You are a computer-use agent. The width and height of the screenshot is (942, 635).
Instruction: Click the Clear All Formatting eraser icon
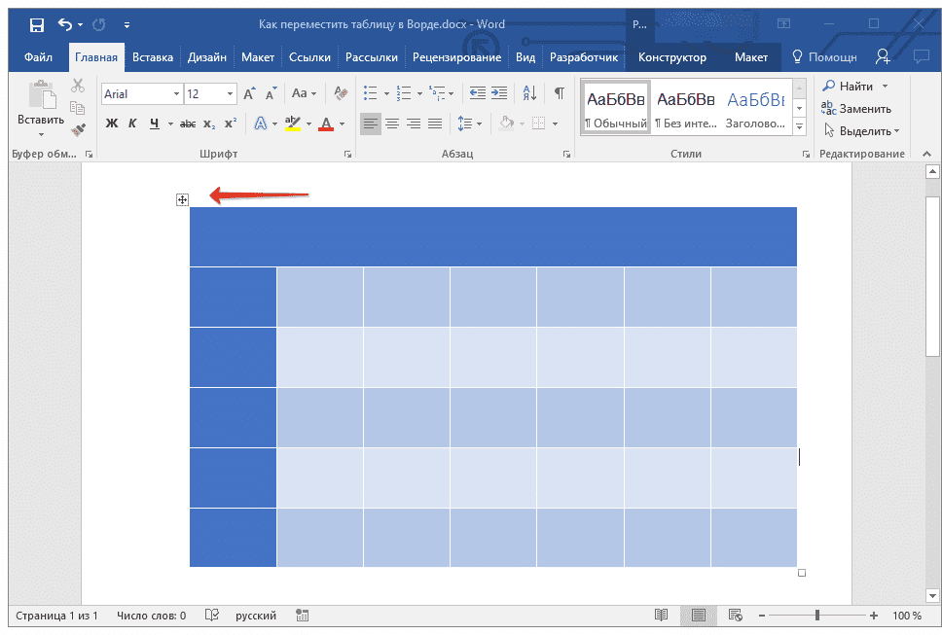[341, 93]
